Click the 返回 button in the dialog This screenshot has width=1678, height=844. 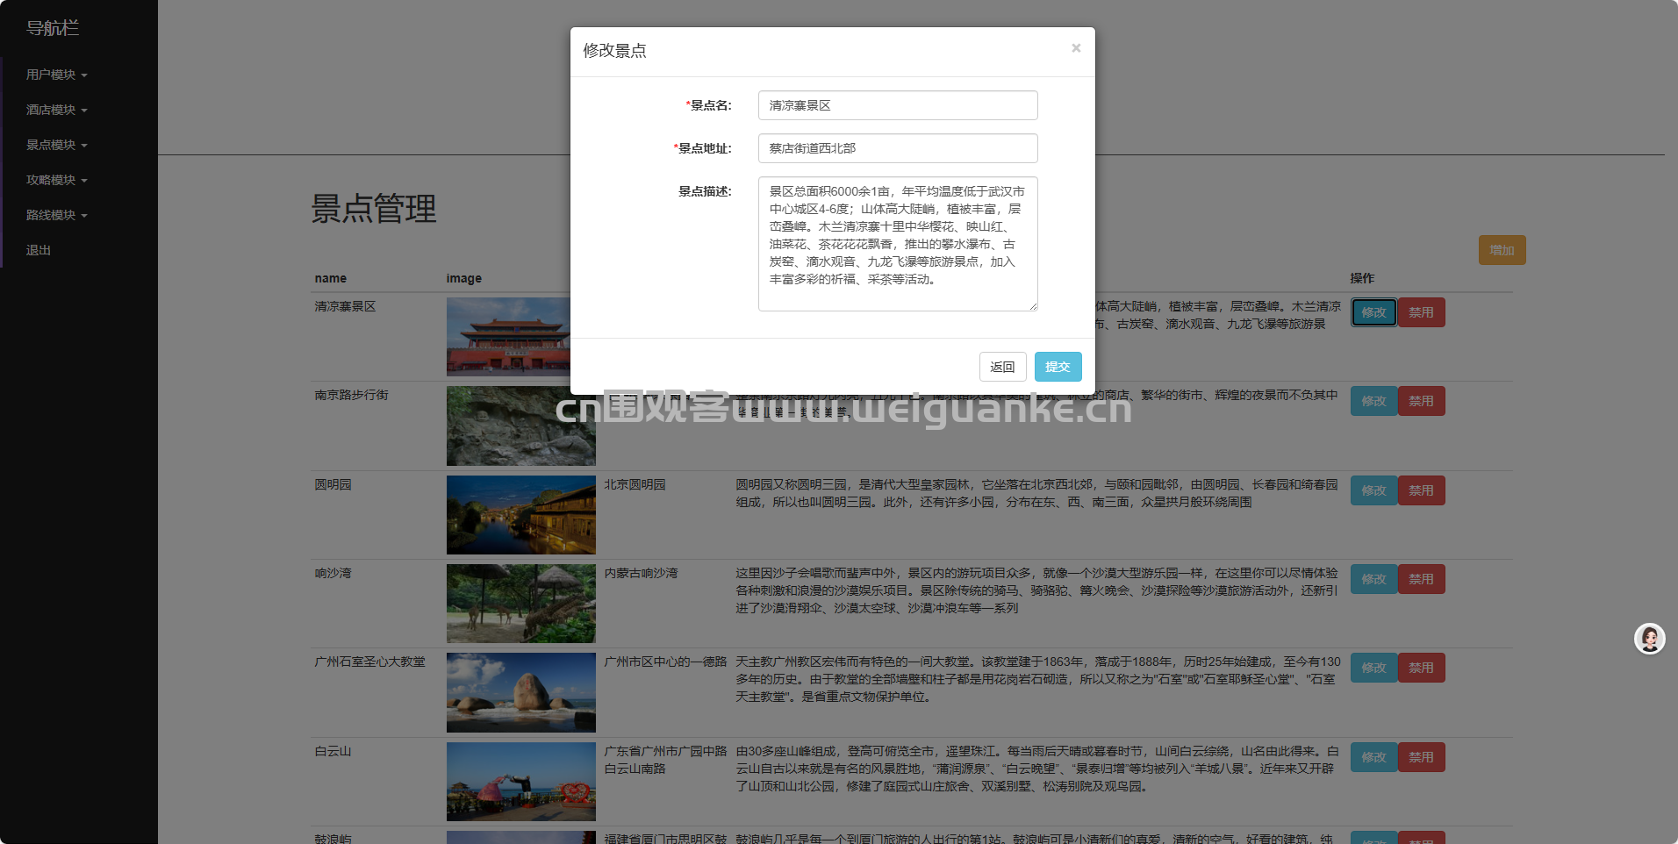click(1002, 367)
